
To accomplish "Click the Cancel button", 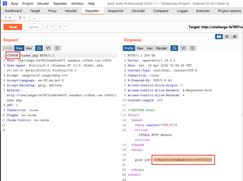I will 33,27.
